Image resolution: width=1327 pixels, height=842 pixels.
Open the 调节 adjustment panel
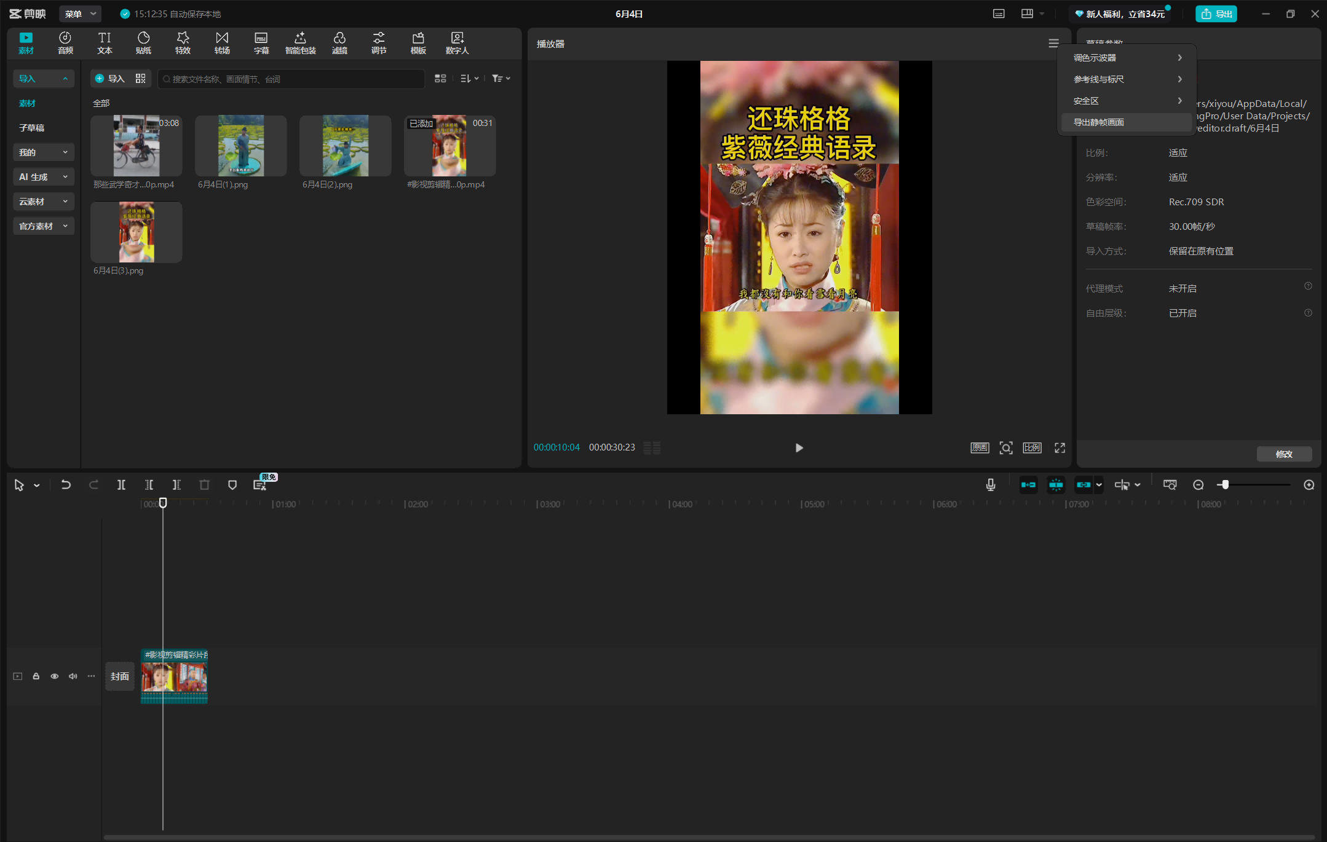[x=379, y=43]
